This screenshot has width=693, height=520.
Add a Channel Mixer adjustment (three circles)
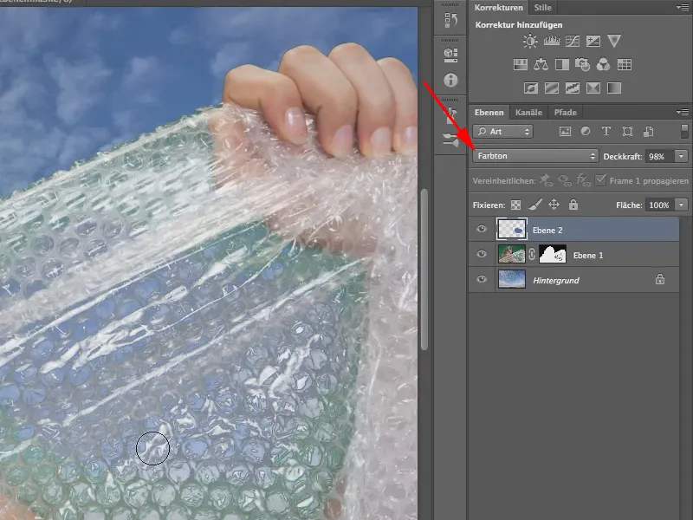pyautogui.click(x=603, y=65)
